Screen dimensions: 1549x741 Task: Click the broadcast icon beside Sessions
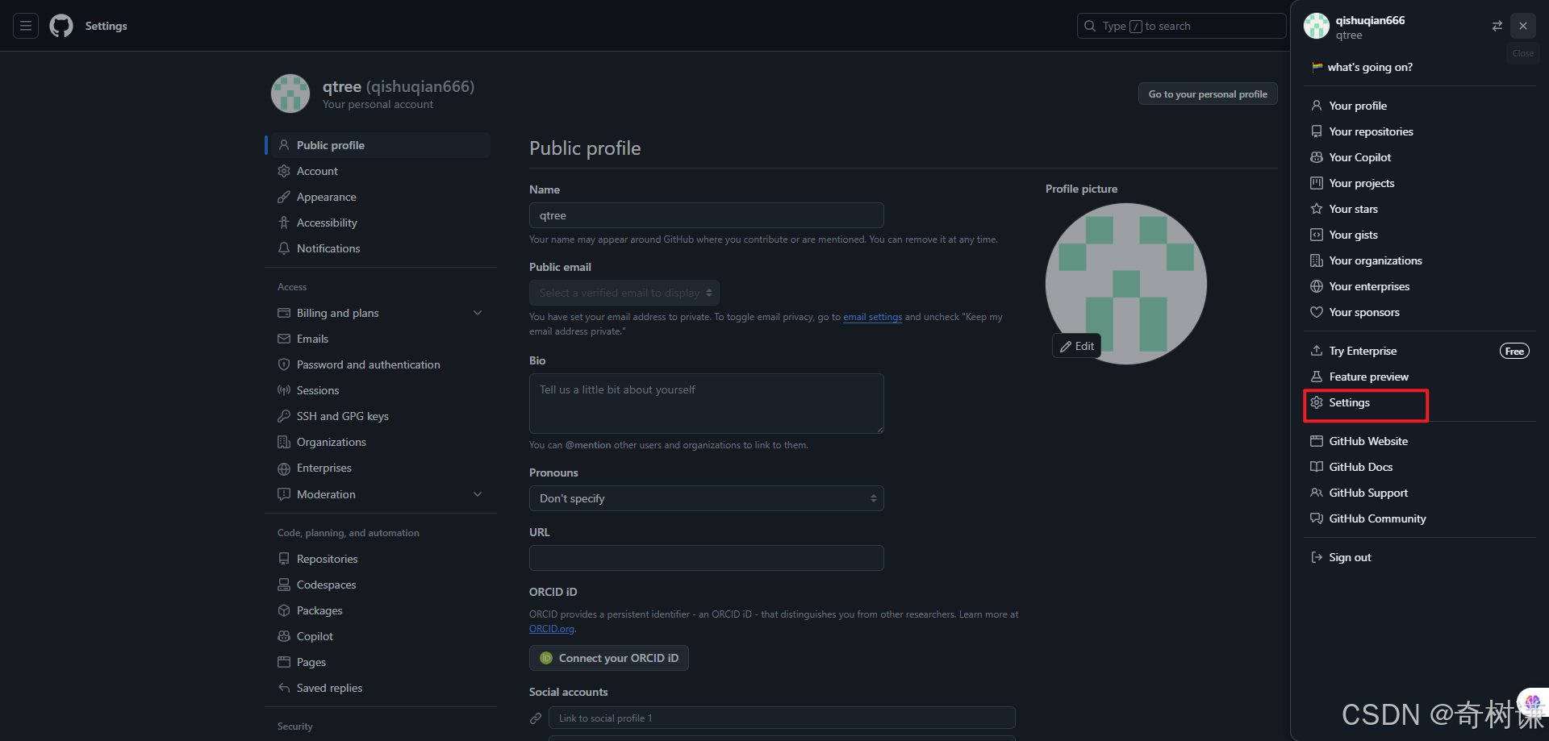pyautogui.click(x=284, y=390)
